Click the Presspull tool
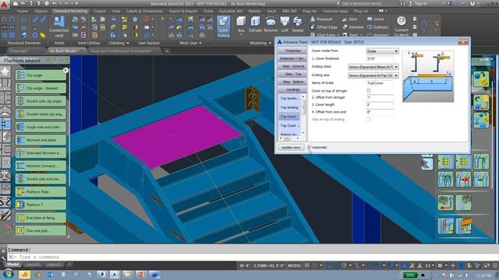This screenshot has width=499, height=280. [321, 19]
